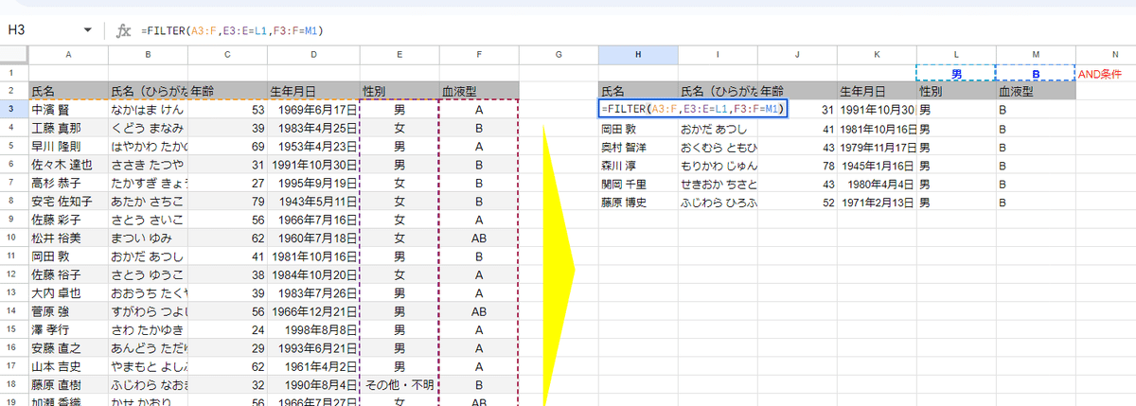Select column L header
Image resolution: width=1136 pixels, height=406 pixels.
[956, 55]
